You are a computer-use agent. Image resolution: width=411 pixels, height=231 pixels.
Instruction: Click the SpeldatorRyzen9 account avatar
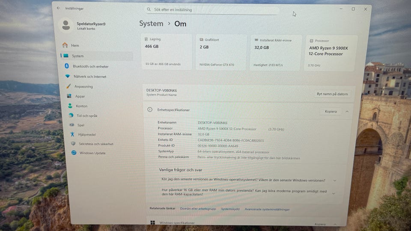tap(66, 25)
